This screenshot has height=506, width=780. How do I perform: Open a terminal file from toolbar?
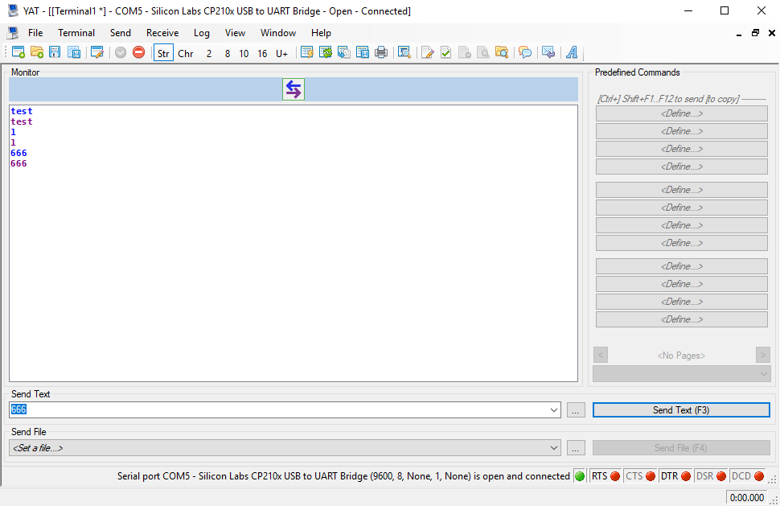[x=37, y=52]
